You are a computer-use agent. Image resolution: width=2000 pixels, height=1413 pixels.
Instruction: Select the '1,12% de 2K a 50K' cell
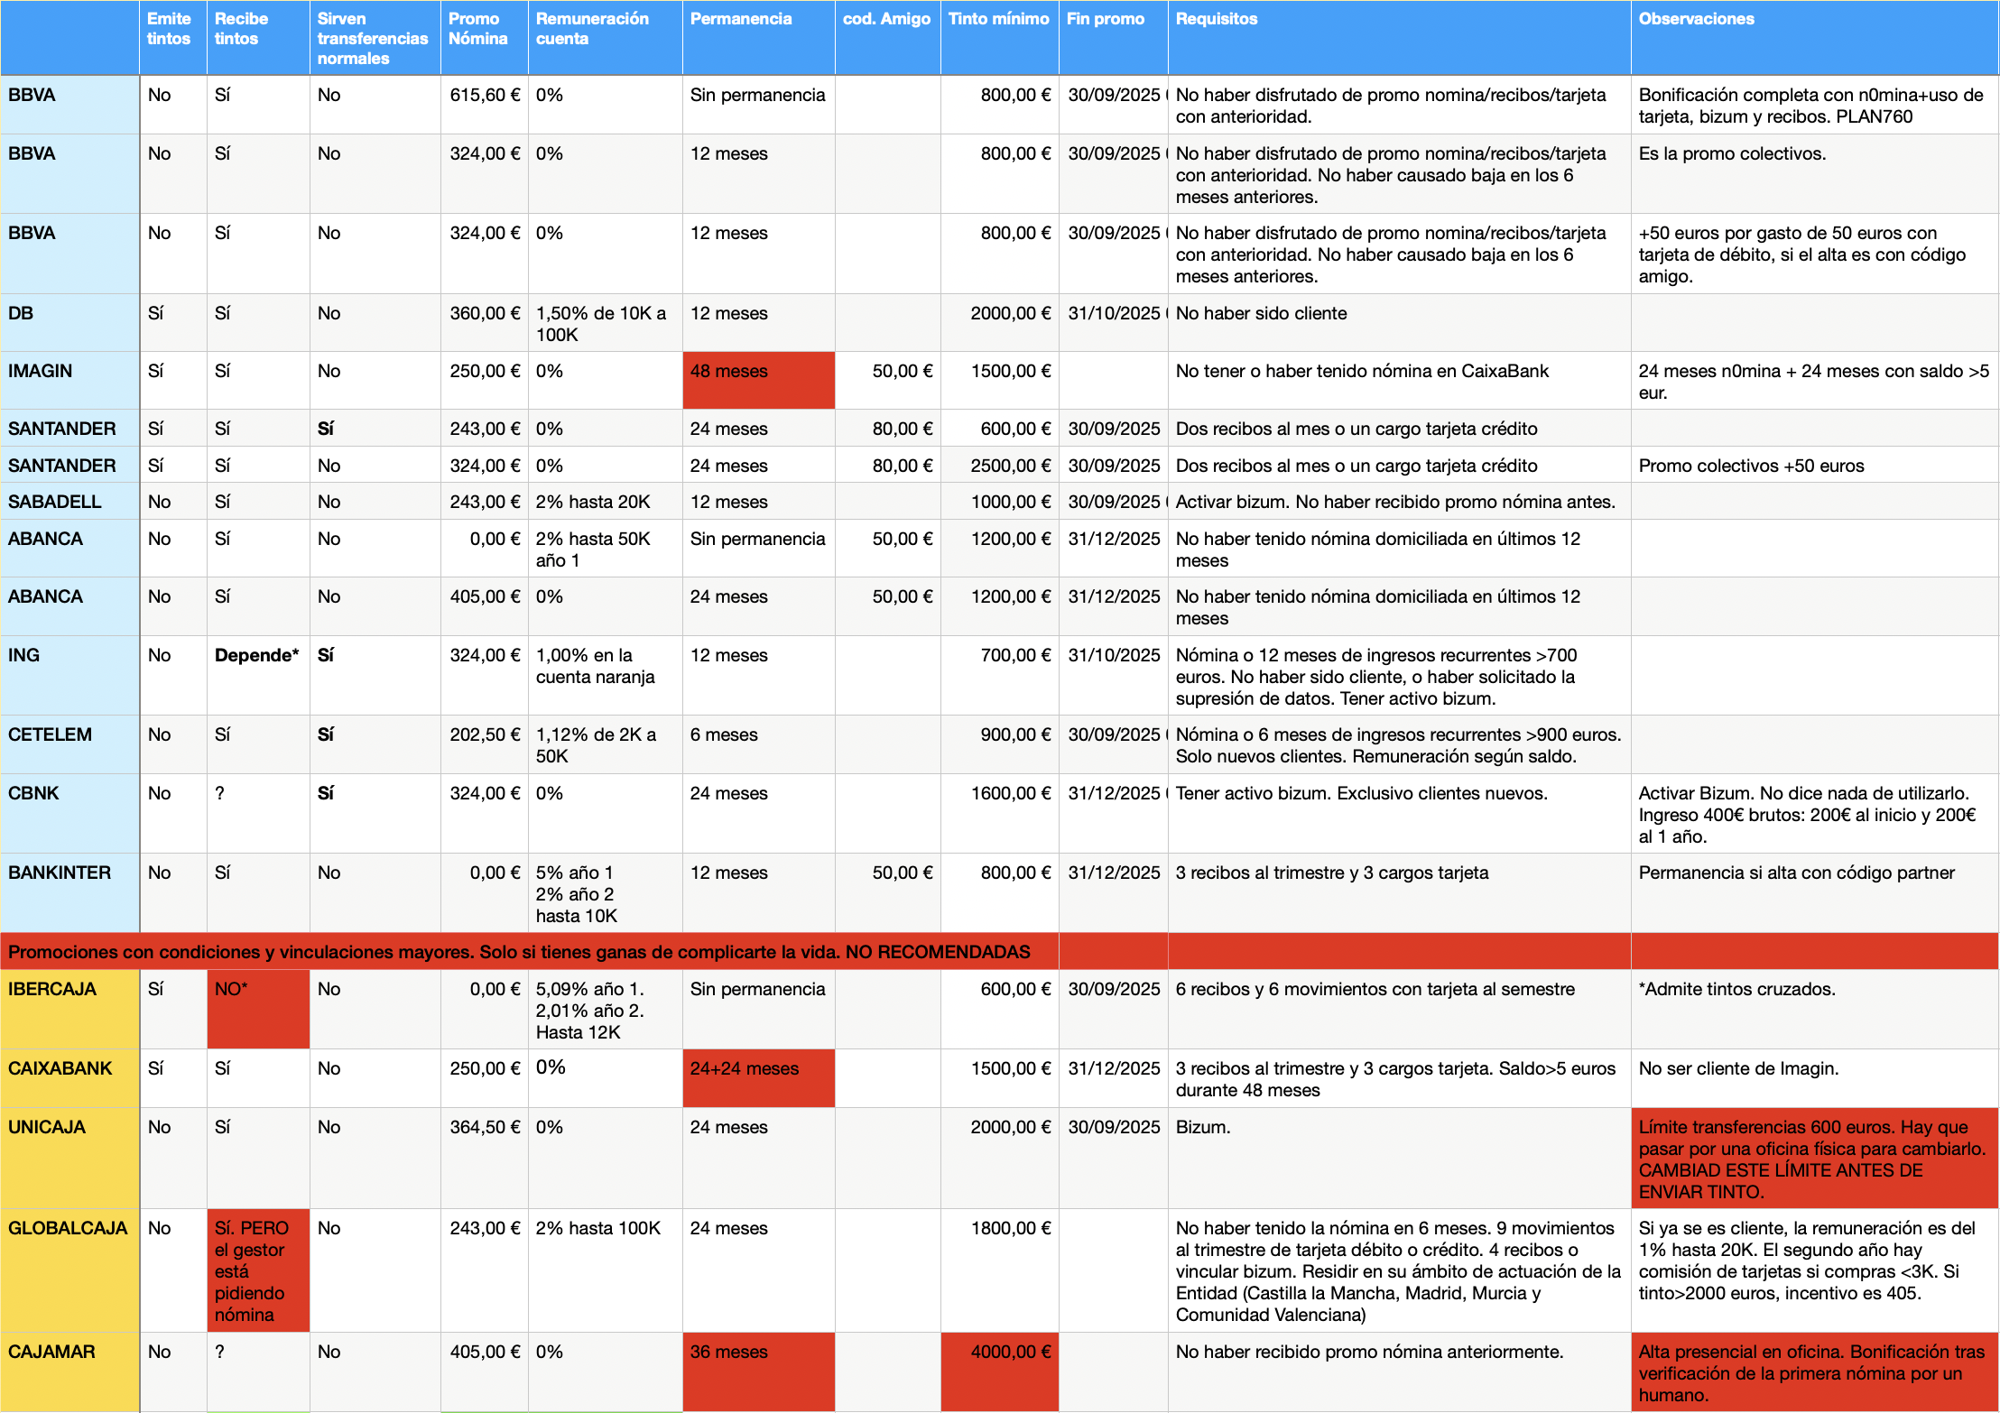606,744
